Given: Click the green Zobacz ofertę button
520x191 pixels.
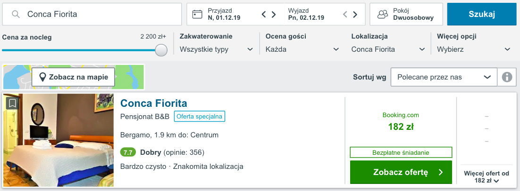Looking at the screenshot, I should pyautogui.click(x=401, y=172).
